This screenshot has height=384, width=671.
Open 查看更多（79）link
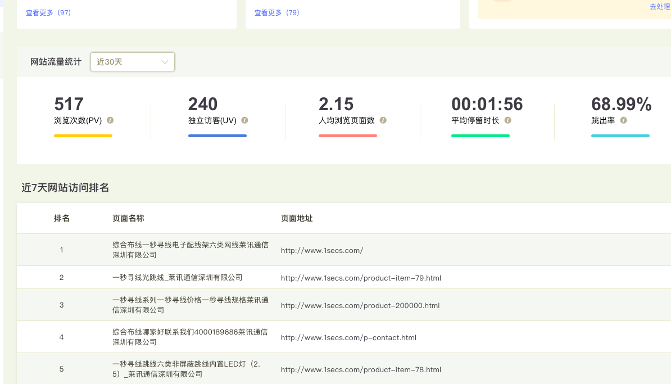[x=277, y=12]
